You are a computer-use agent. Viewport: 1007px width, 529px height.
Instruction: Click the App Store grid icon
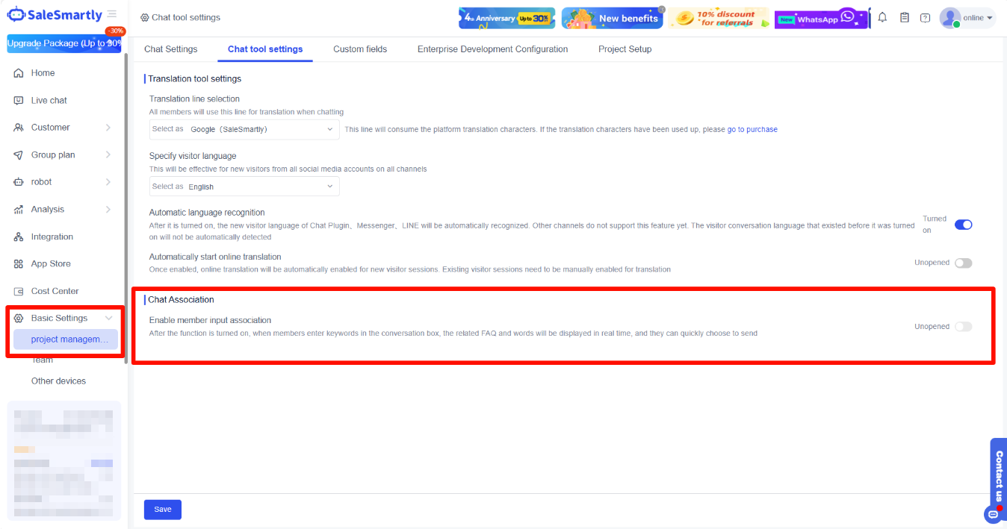click(19, 264)
